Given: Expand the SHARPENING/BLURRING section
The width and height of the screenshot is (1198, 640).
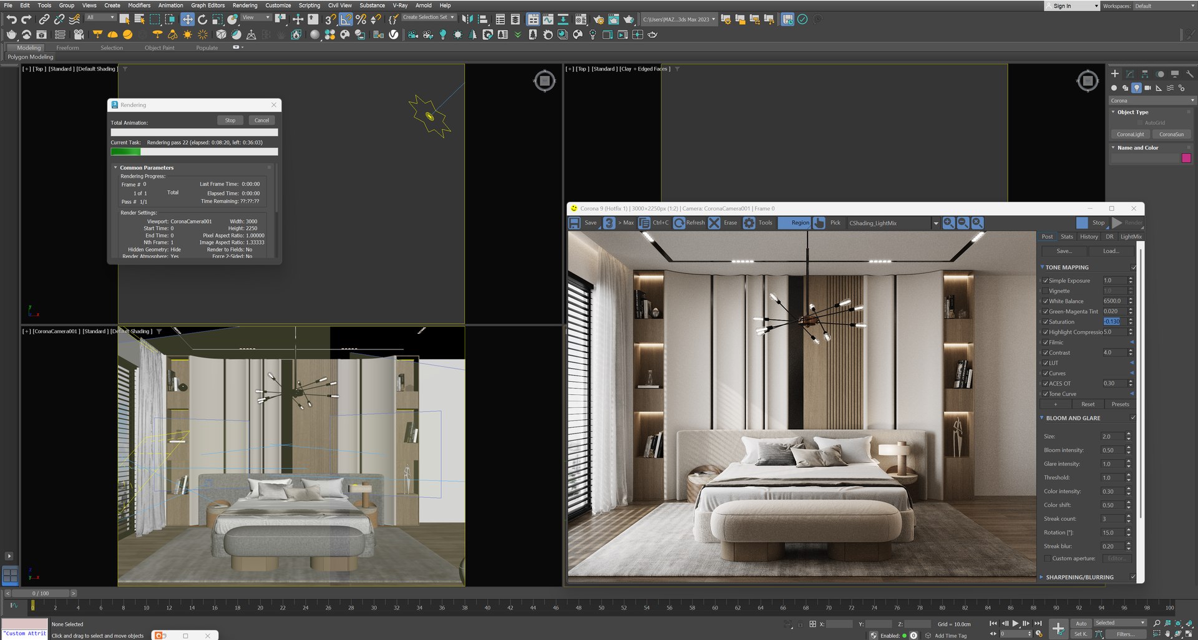Looking at the screenshot, I should click(x=1042, y=577).
